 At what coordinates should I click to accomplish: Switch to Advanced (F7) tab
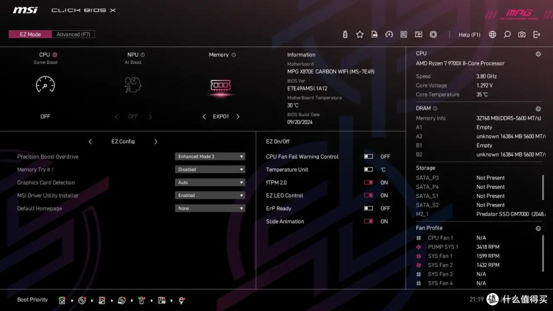[x=73, y=34]
